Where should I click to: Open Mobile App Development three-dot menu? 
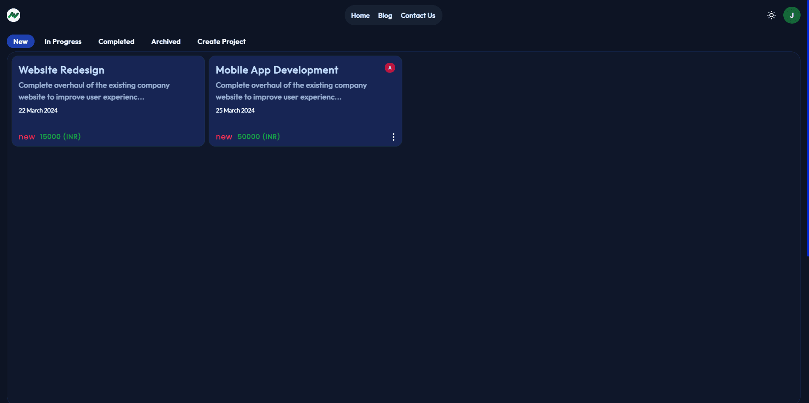pos(393,137)
